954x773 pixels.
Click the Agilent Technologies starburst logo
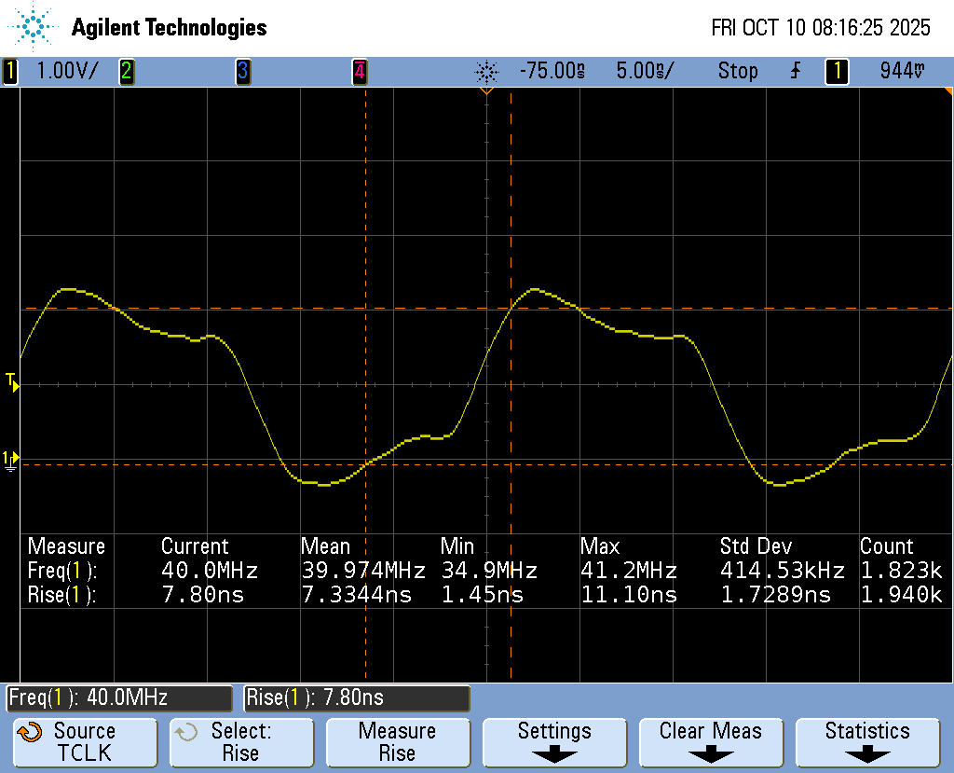click(x=35, y=27)
